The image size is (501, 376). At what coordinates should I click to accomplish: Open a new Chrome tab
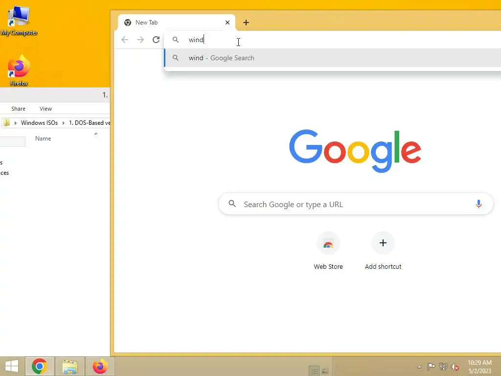[x=246, y=23]
